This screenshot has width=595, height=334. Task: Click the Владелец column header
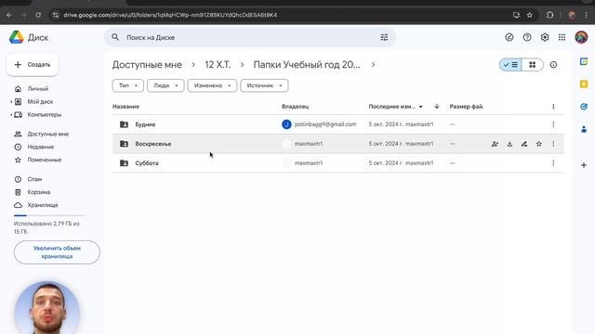(296, 107)
